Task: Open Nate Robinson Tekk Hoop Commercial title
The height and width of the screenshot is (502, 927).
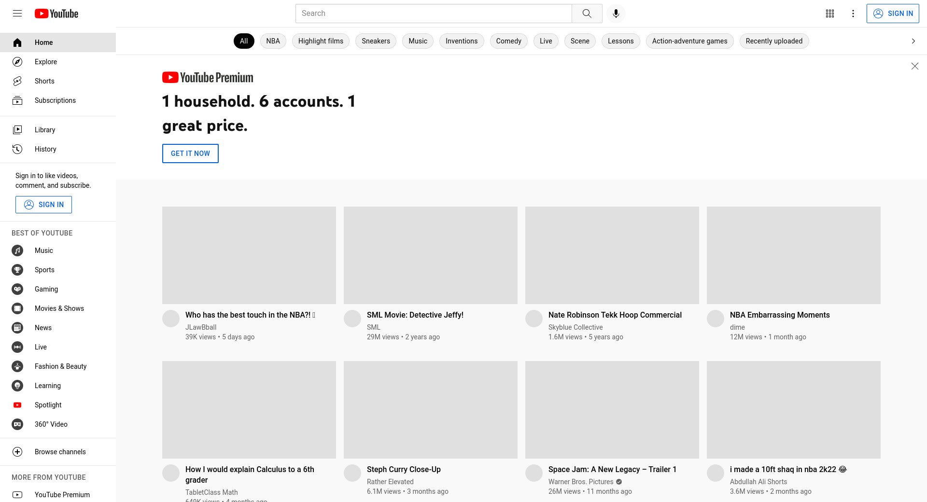Action: (x=615, y=315)
